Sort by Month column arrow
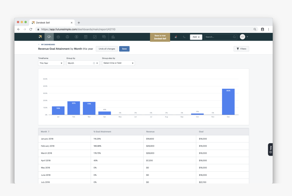 [49, 132]
